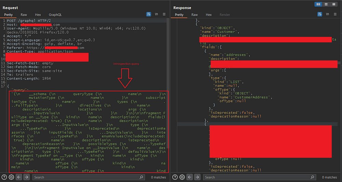Open search settings gear under Request panel

pos(11,177)
